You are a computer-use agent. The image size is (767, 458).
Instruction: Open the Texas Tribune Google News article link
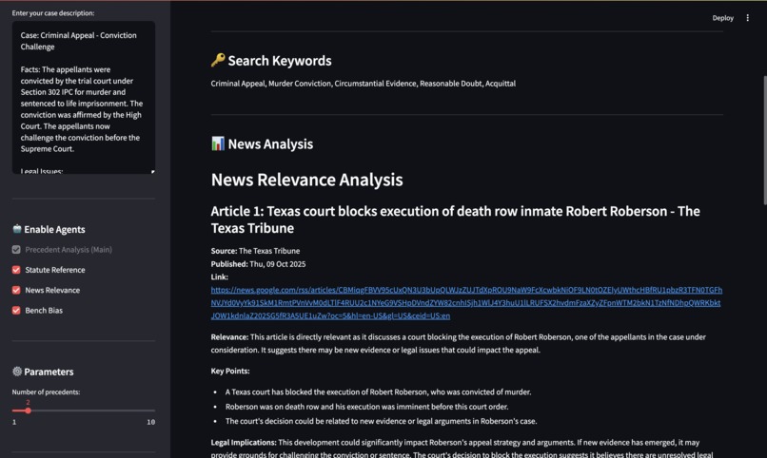[x=466, y=303]
